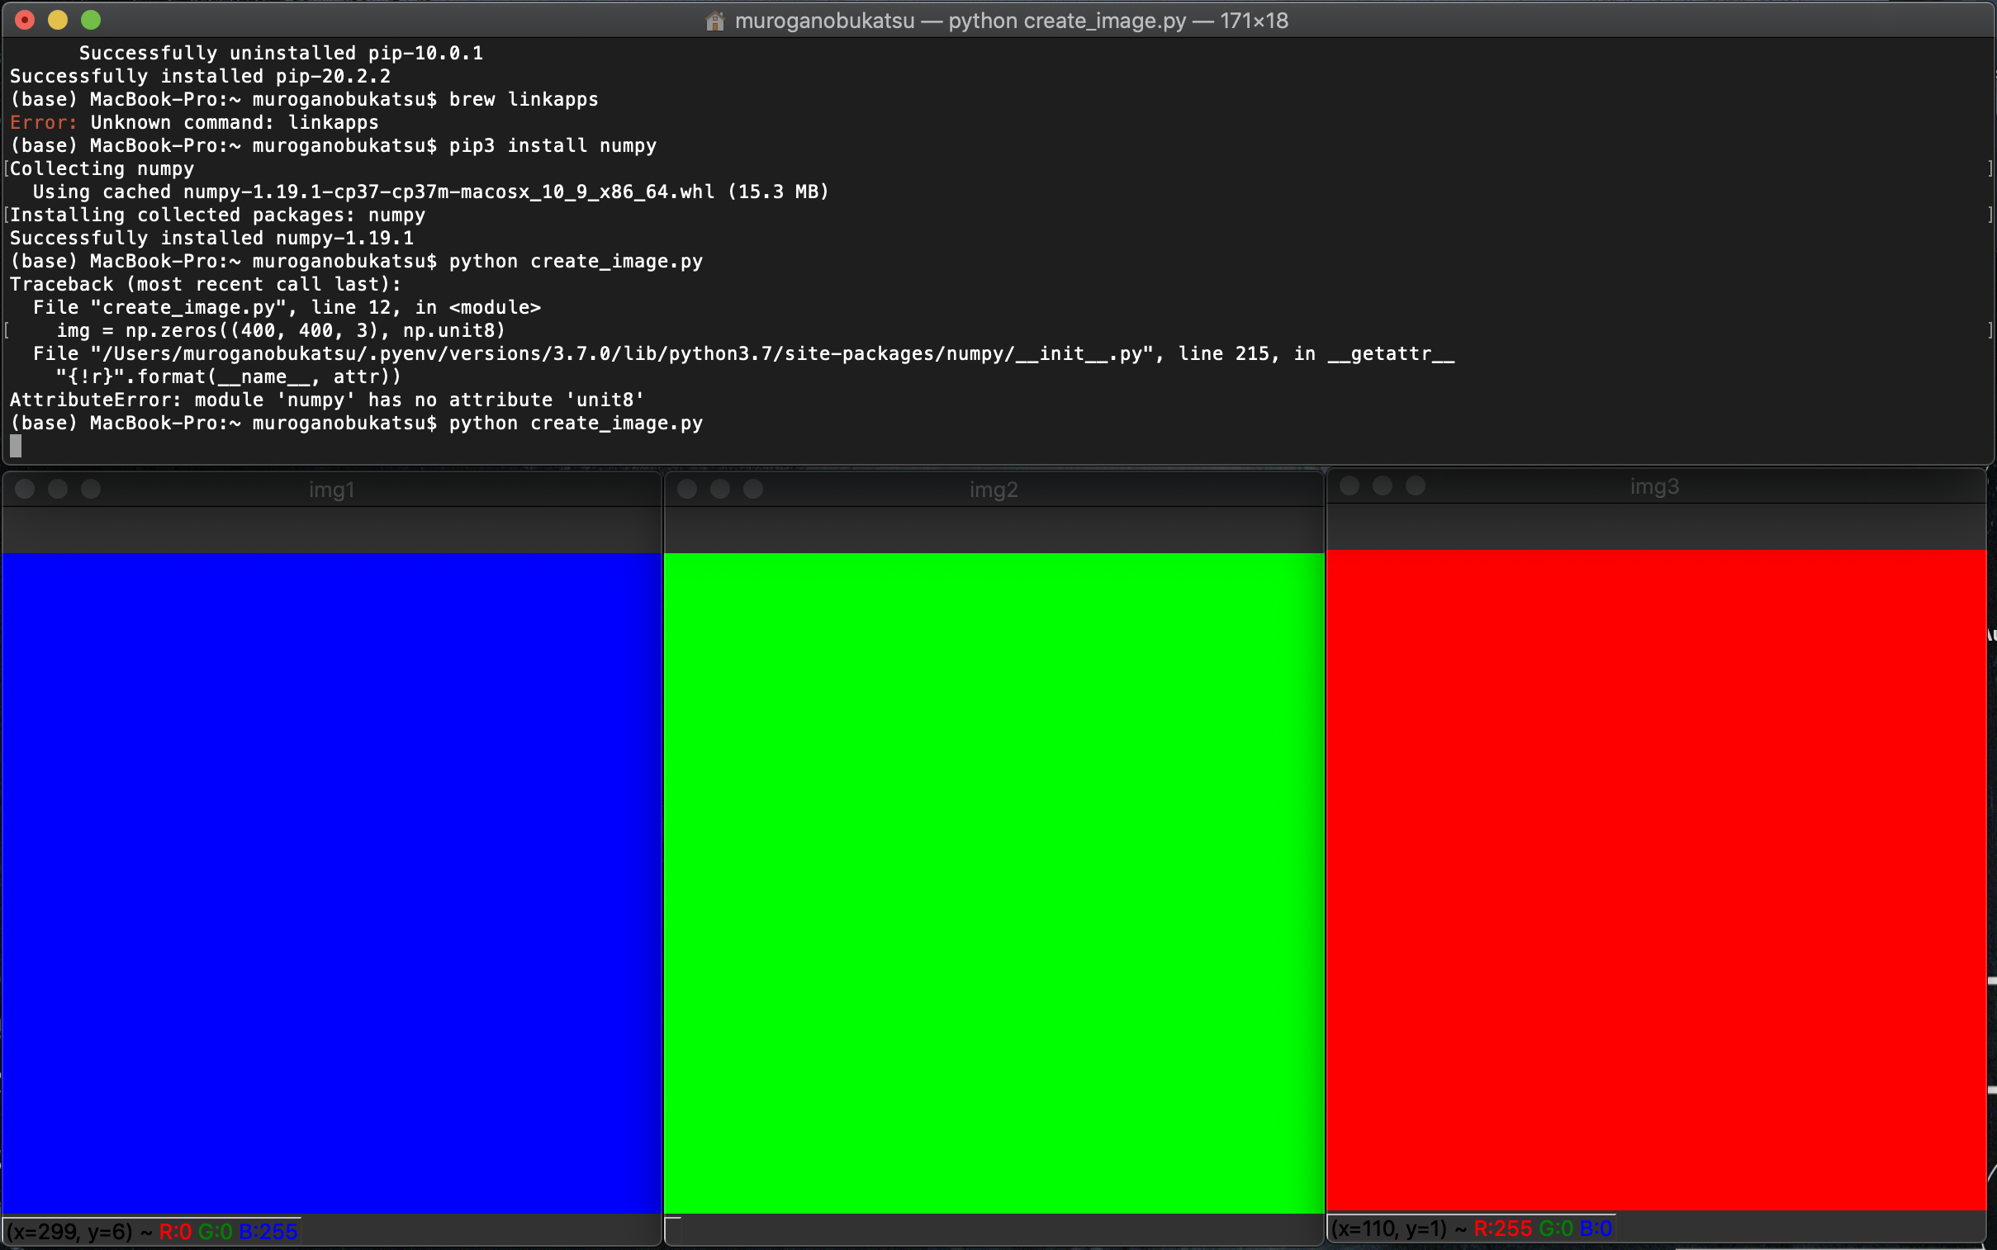Click 'img = np.zeros((400, 400, 3), np.unit8)' line
Screen dimensions: 1997x1250
(280, 331)
